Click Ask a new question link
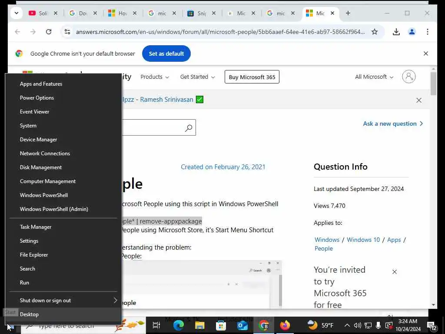 pos(393,124)
